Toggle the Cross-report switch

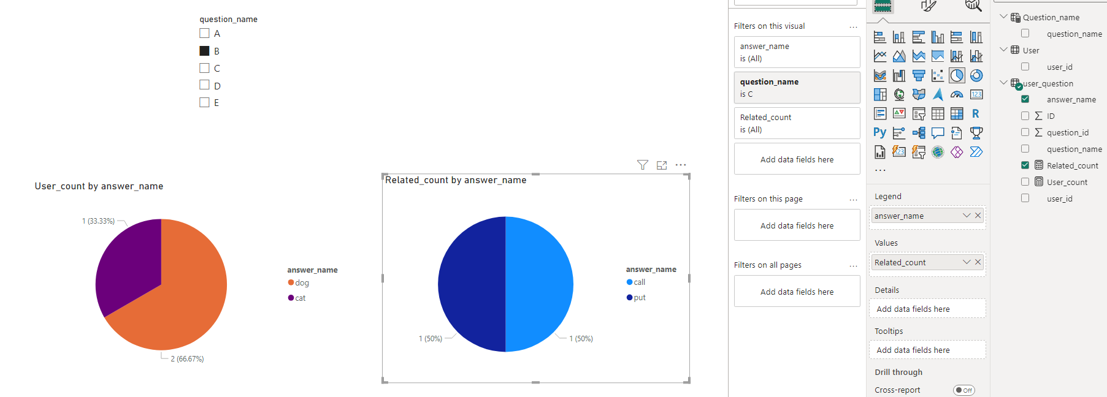964,390
